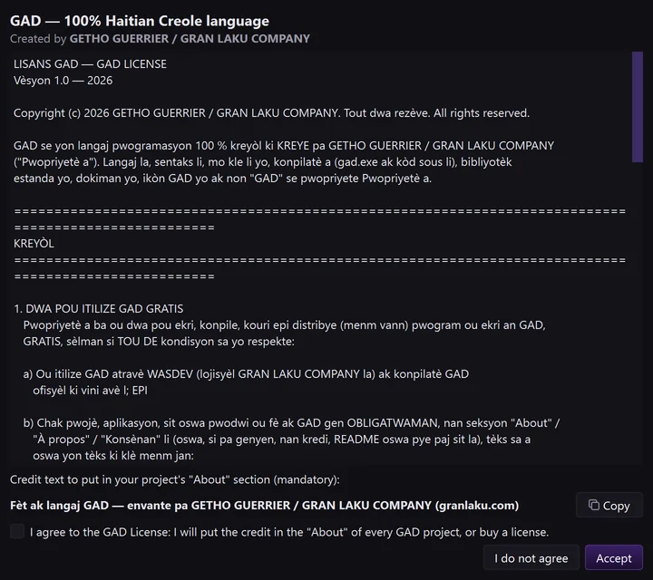Click the granlaku.com address in the credit text
This screenshot has width=653, height=580.
pos(477,505)
